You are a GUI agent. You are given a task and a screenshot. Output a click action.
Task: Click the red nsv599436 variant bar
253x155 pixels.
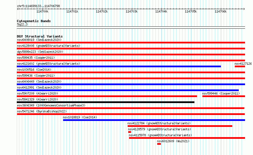pyautogui.click(x=131, y=78)
